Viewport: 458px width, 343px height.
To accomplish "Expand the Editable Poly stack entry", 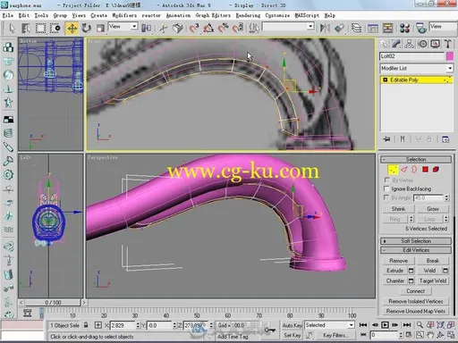I will click(386, 79).
